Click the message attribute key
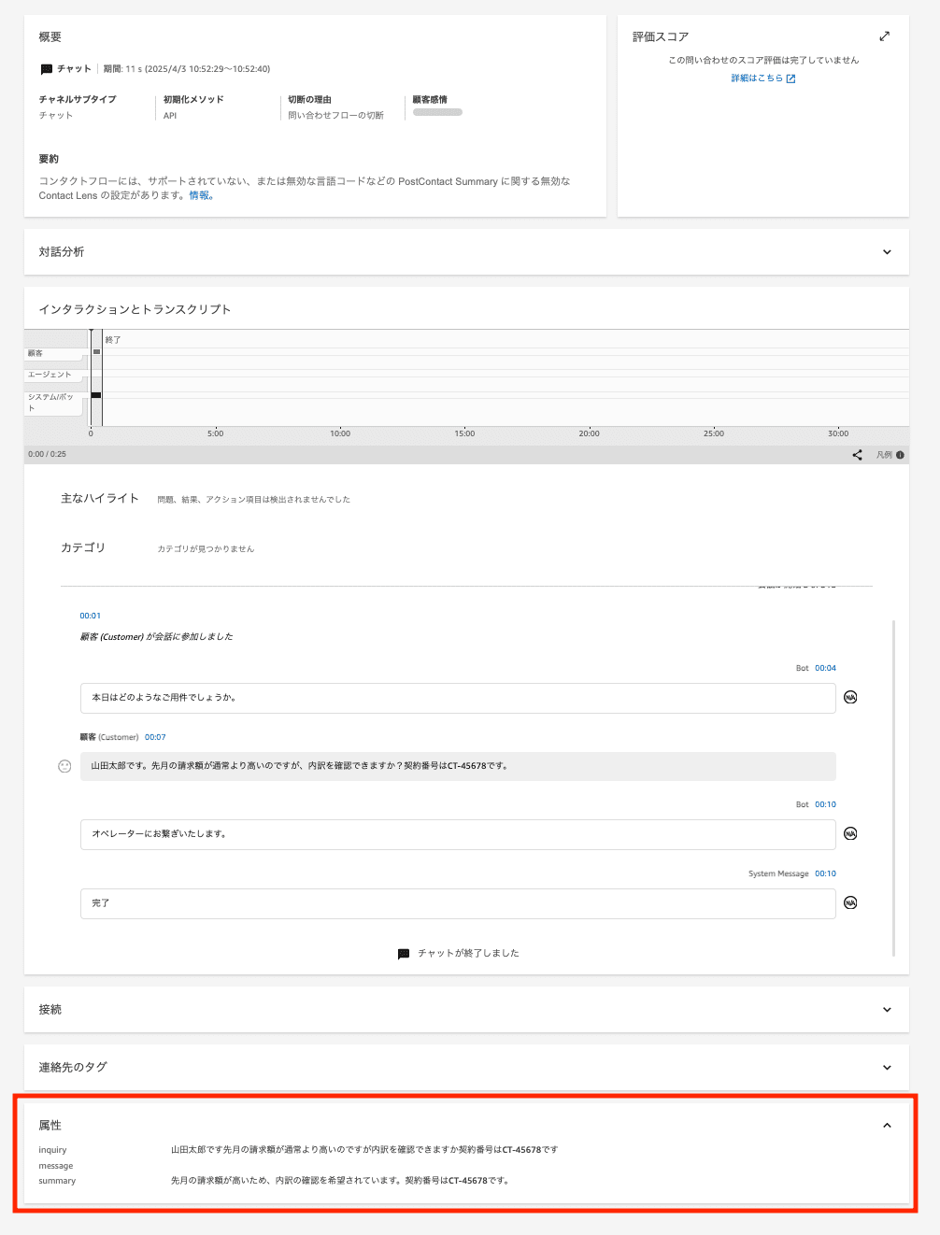The height and width of the screenshot is (1235, 940). (x=56, y=1166)
